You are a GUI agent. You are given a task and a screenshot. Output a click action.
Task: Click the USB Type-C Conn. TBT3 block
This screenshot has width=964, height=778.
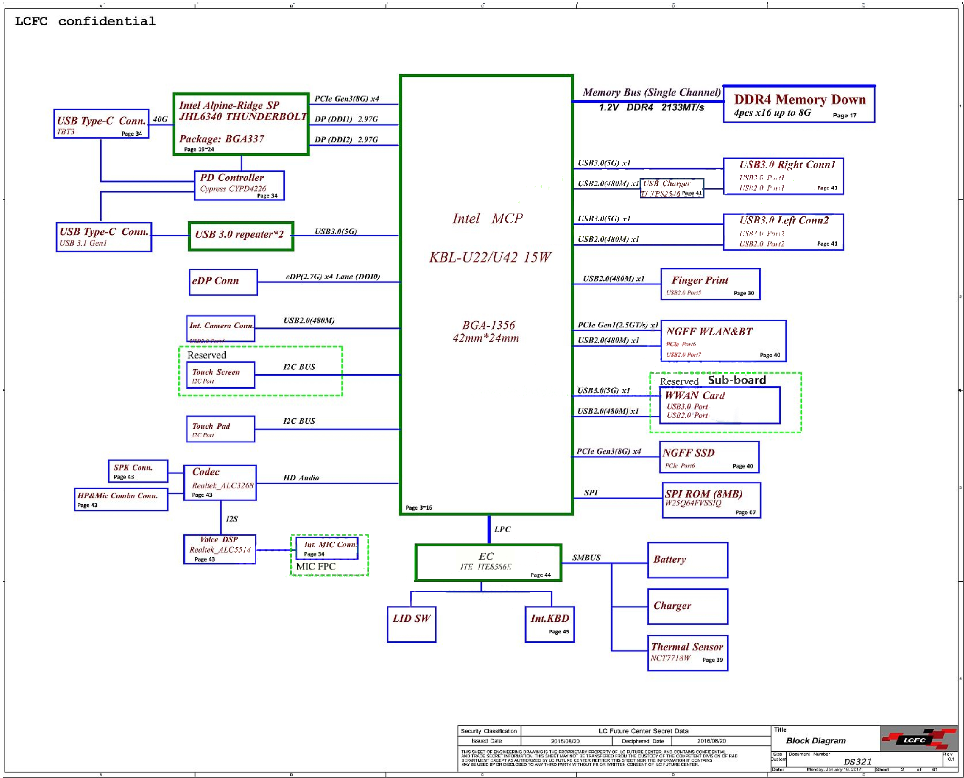101,123
